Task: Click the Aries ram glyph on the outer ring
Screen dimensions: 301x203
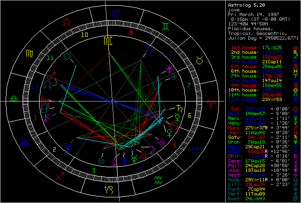Action: click(x=211, y=104)
